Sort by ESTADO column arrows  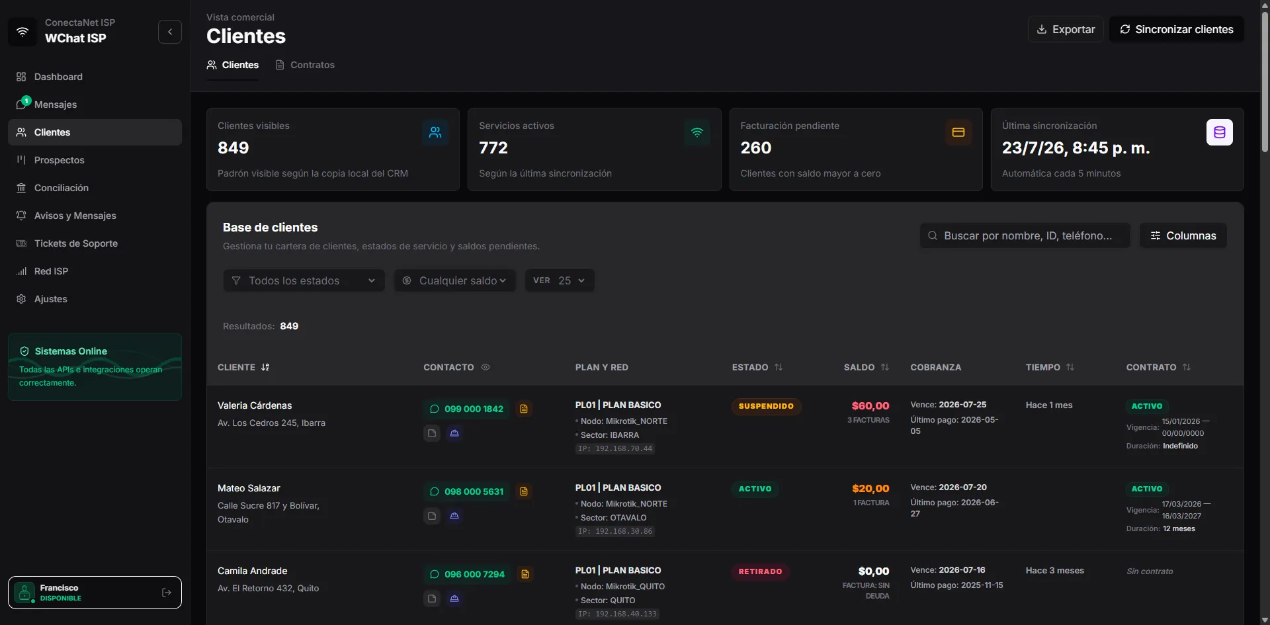pyautogui.click(x=779, y=367)
